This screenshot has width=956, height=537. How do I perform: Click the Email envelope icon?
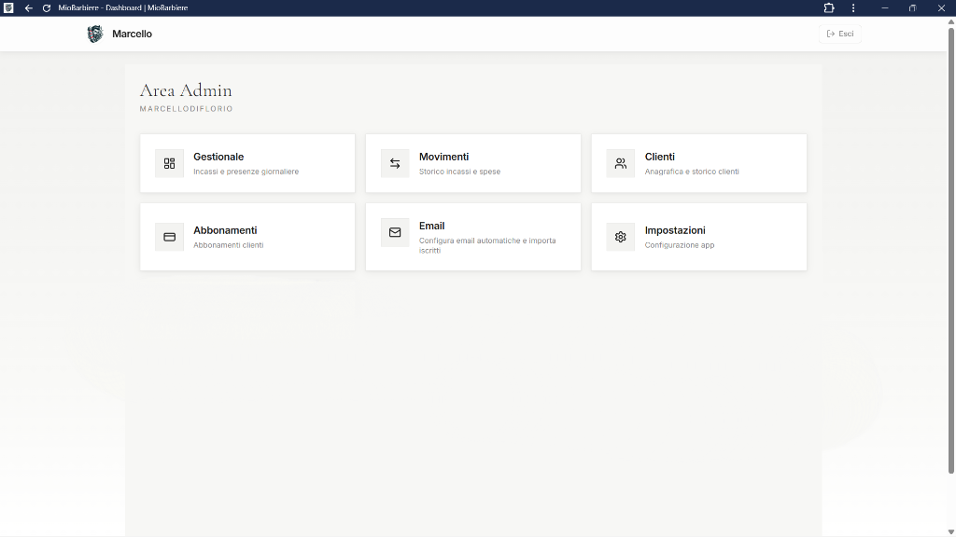click(395, 232)
